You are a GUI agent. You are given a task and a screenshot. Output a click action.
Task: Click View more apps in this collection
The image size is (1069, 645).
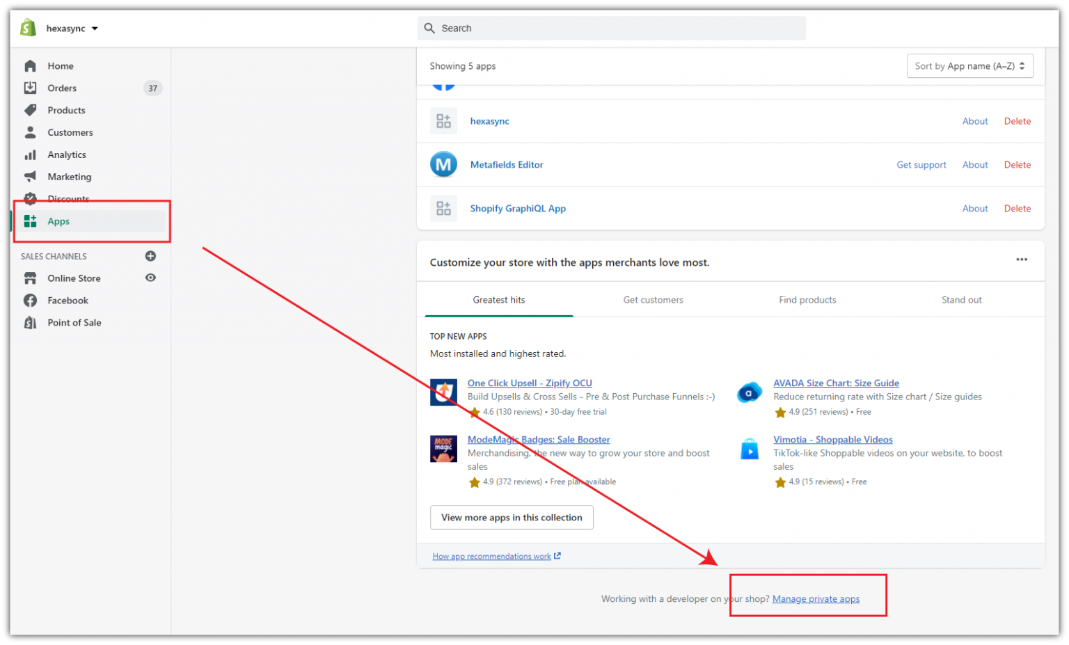pyautogui.click(x=512, y=517)
